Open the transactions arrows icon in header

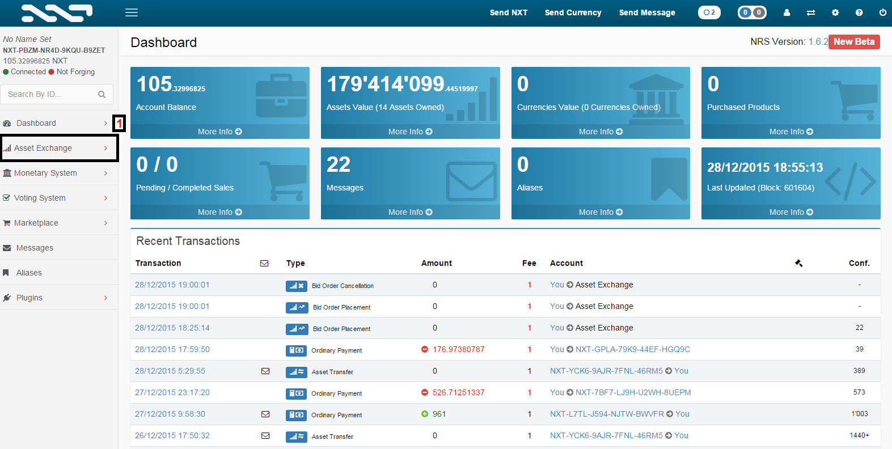tap(811, 12)
